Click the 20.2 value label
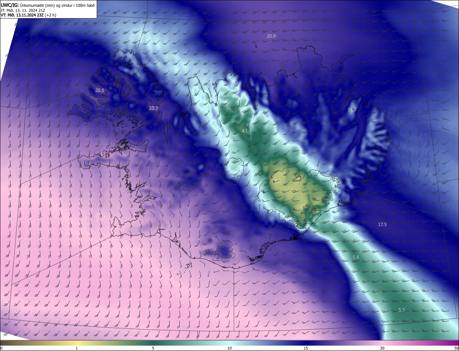The image size is (459, 351). [153, 108]
